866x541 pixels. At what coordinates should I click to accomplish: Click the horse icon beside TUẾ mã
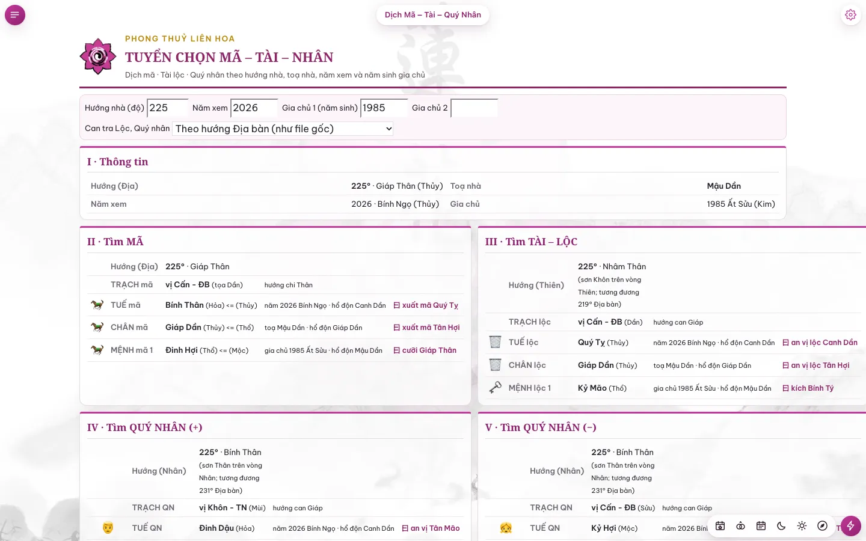click(x=97, y=305)
